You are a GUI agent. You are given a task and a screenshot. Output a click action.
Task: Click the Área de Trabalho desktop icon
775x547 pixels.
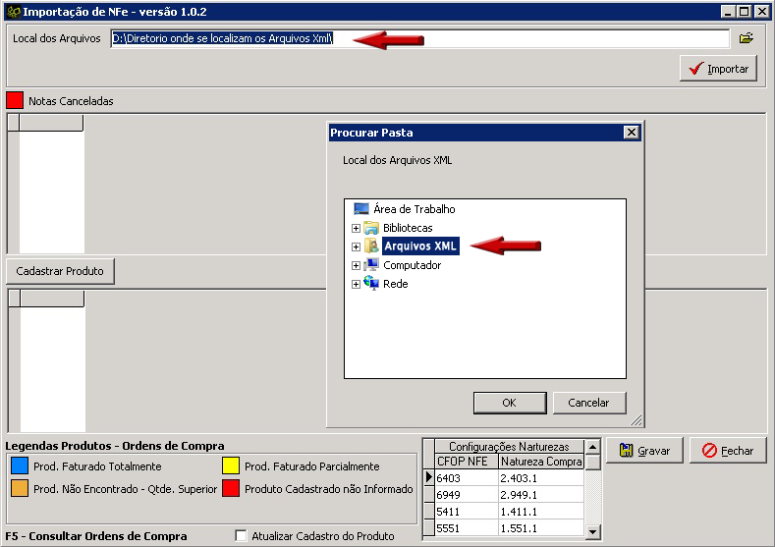[361, 209]
